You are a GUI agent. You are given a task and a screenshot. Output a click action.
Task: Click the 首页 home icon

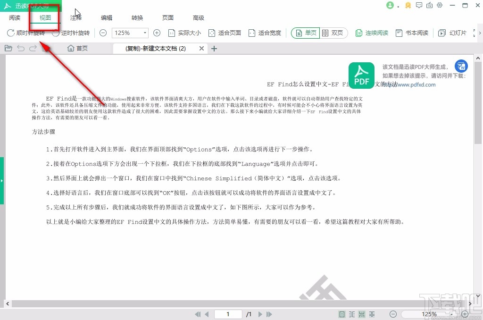coord(77,48)
